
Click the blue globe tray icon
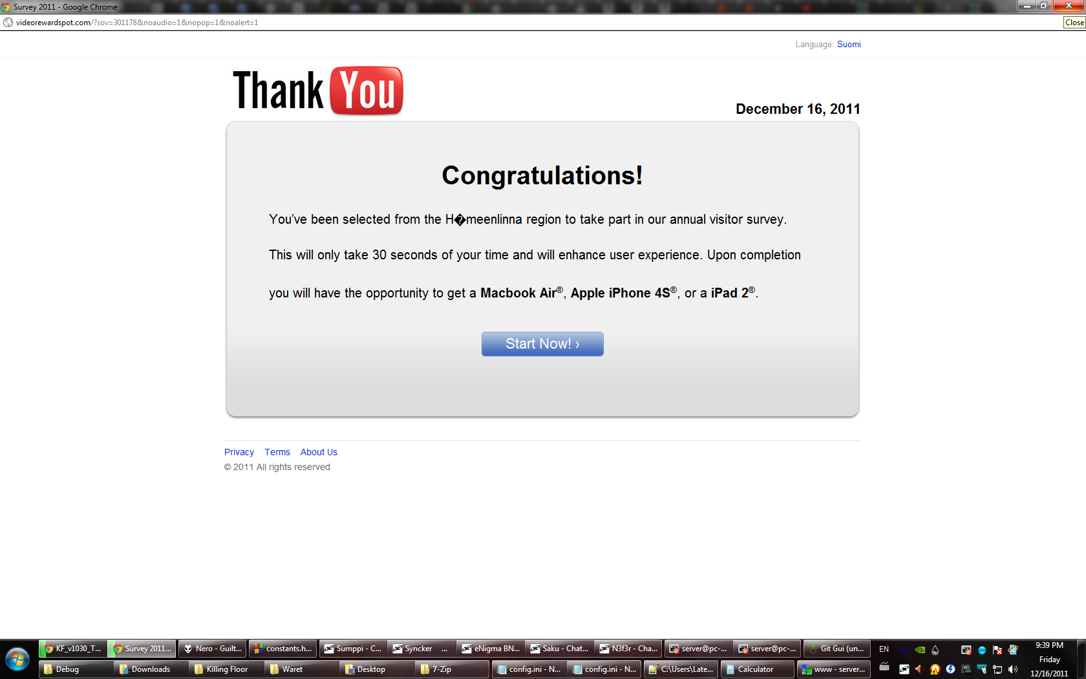pyautogui.click(x=982, y=650)
